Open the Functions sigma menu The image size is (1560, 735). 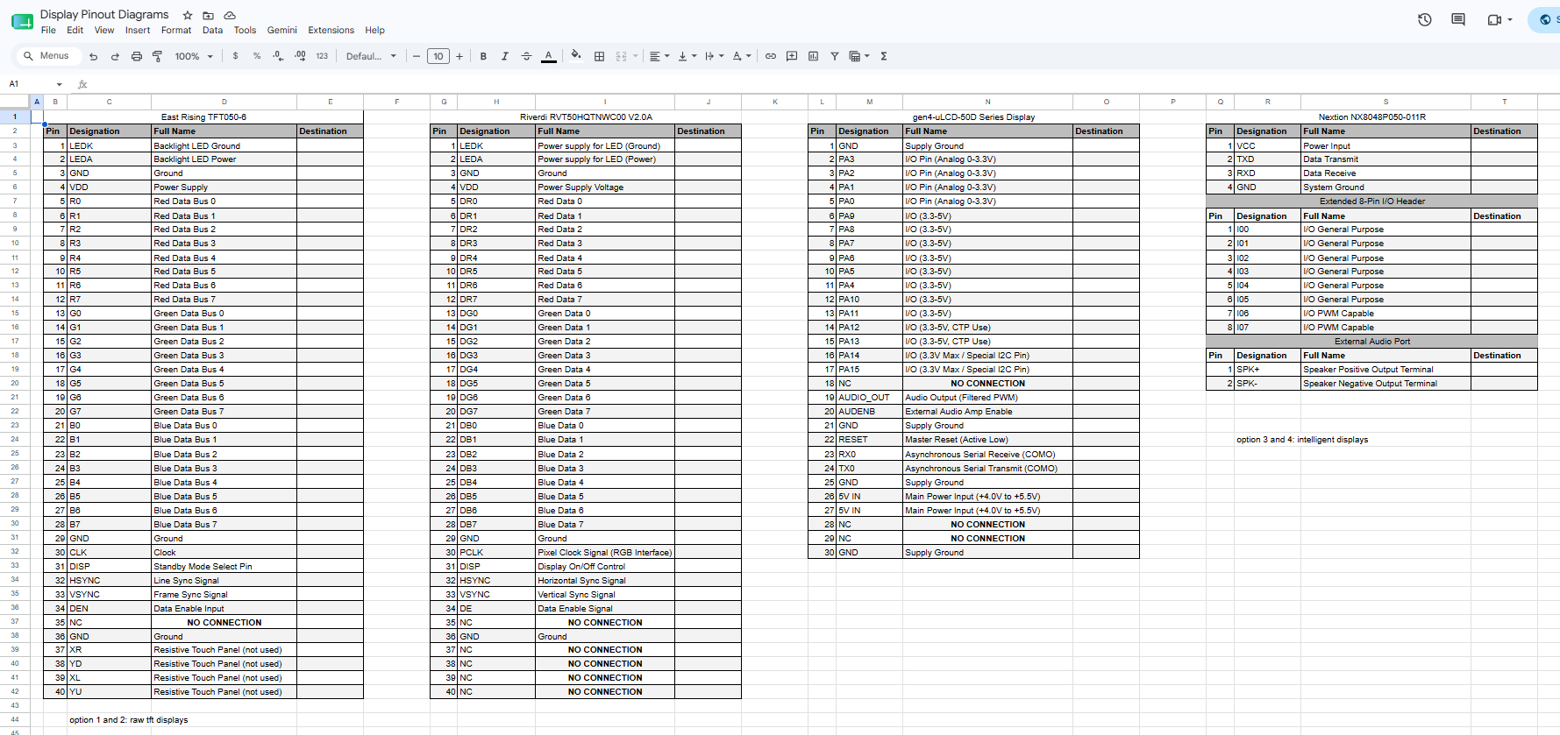pos(884,56)
